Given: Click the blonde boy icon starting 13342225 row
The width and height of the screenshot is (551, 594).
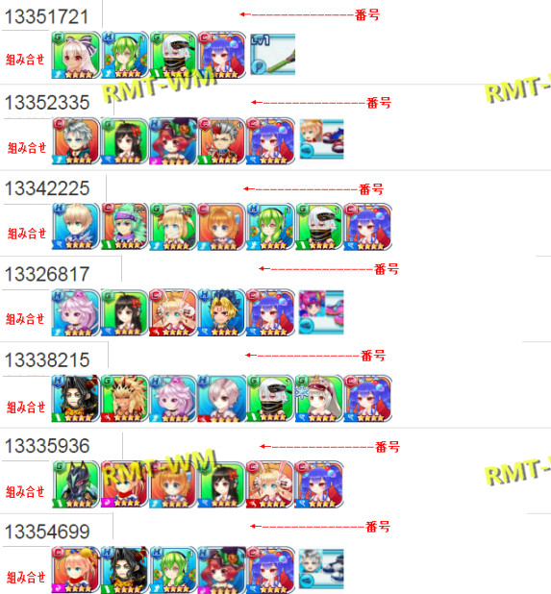Looking at the screenshot, I should 76,227.
